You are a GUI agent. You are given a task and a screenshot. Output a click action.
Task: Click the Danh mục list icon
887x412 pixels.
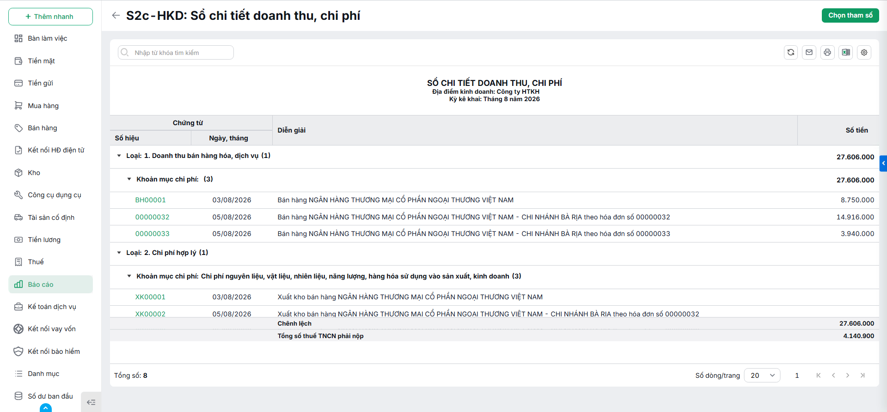pos(18,374)
